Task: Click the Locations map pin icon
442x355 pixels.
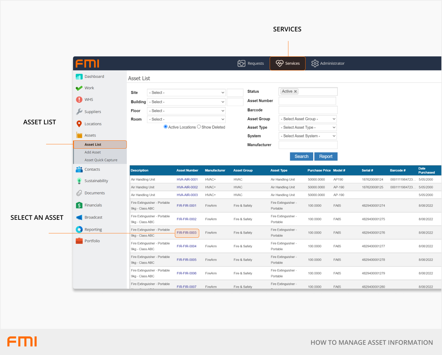Action: 79,124
